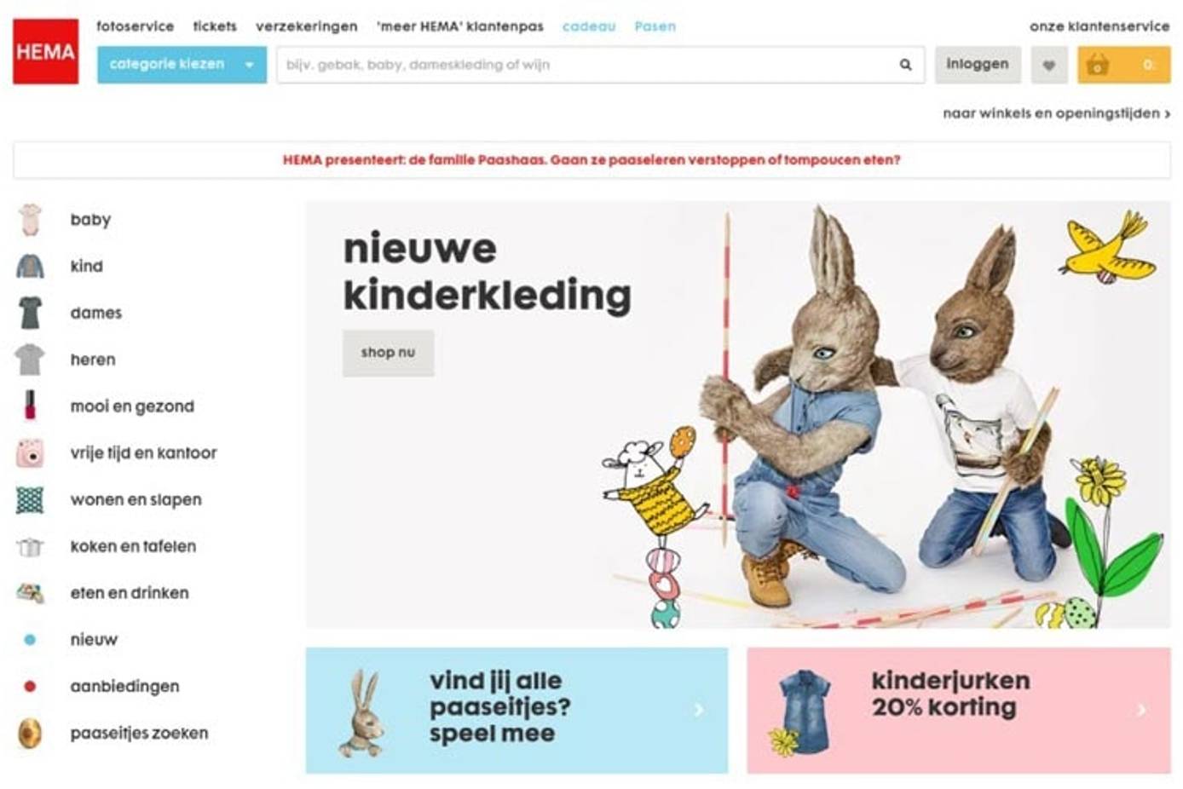The width and height of the screenshot is (1183, 789).
Task: Click the search magnifier icon
Action: 905,65
